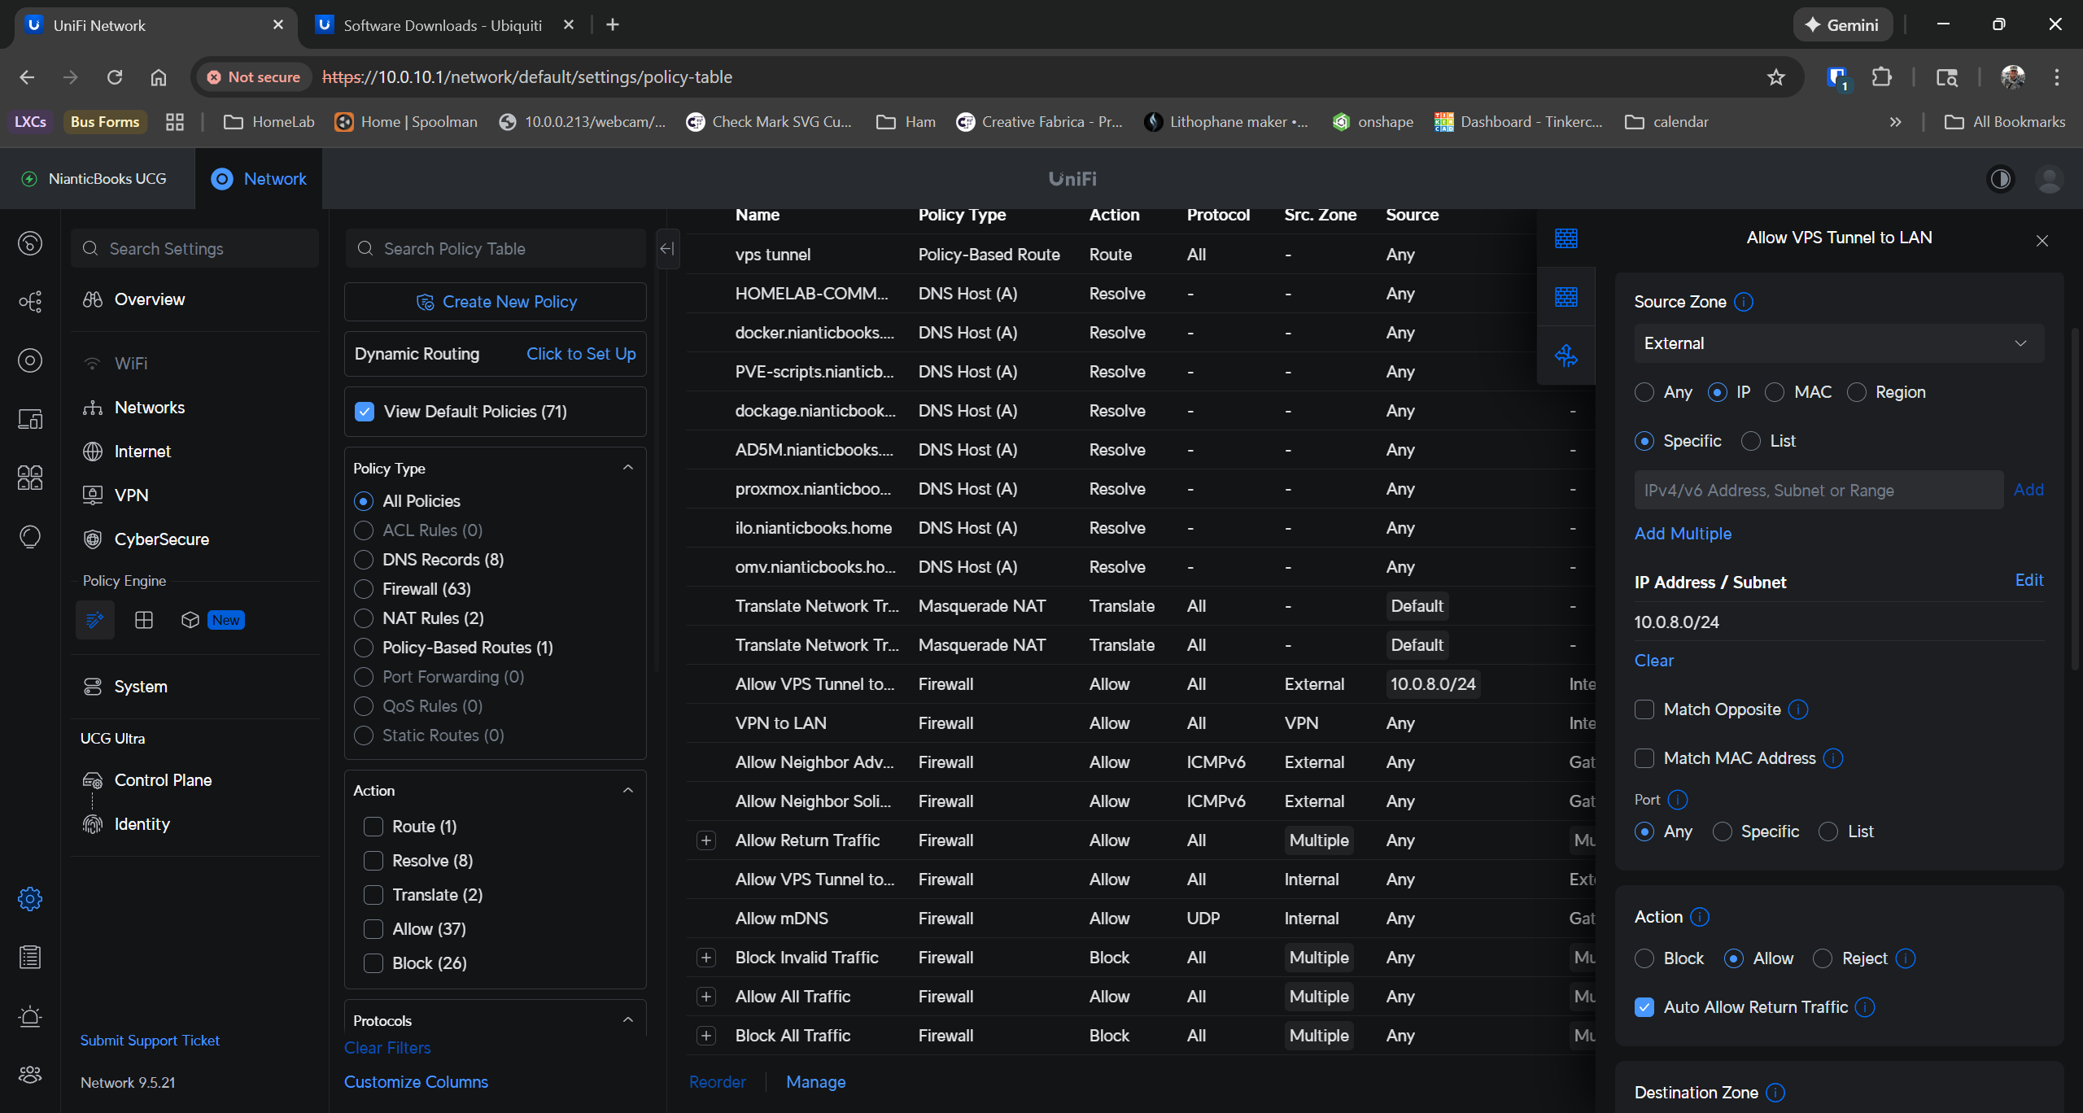Open the alarms bell icon in left rail

point(30,1016)
